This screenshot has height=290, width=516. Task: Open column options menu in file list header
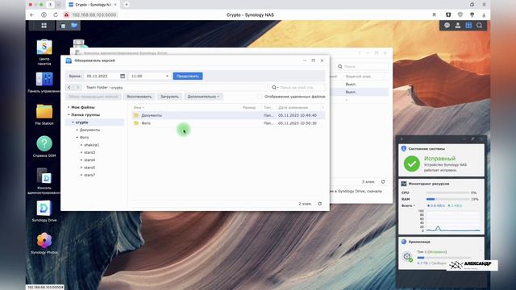(322, 107)
